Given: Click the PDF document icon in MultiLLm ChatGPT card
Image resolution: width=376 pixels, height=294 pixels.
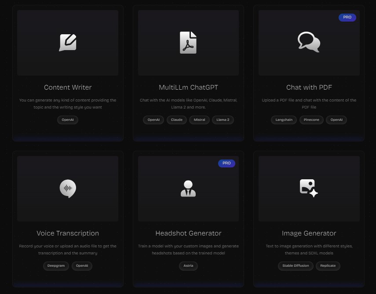Looking at the screenshot, I should 188,43.
